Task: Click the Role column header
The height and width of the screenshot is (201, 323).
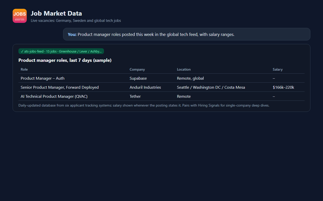Action: pos(24,69)
